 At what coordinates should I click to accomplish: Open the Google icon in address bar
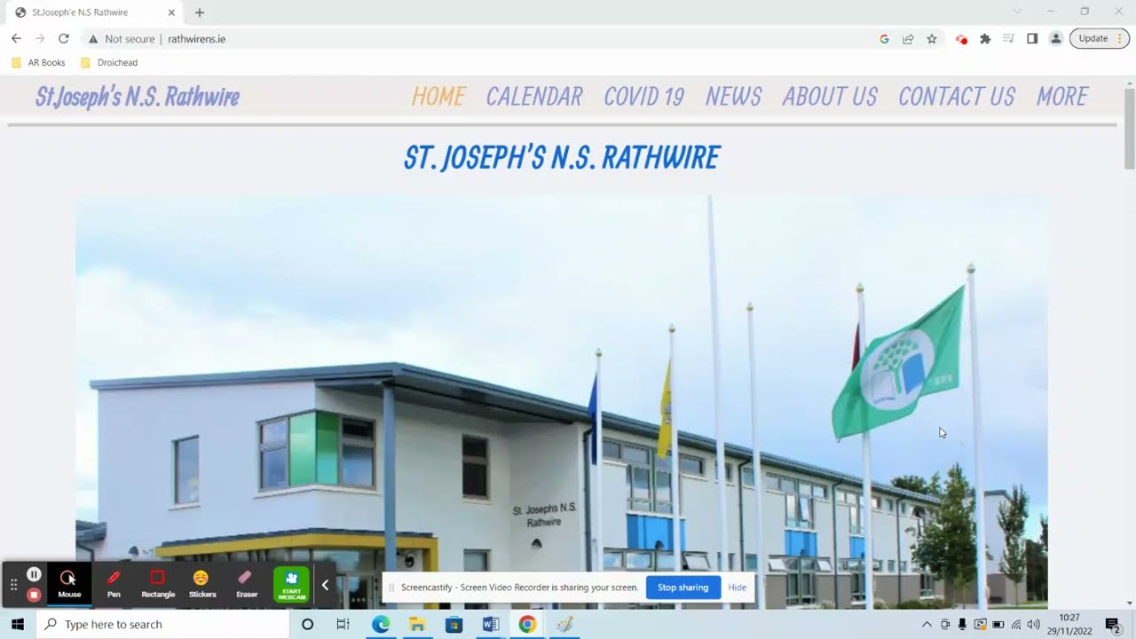[884, 39]
